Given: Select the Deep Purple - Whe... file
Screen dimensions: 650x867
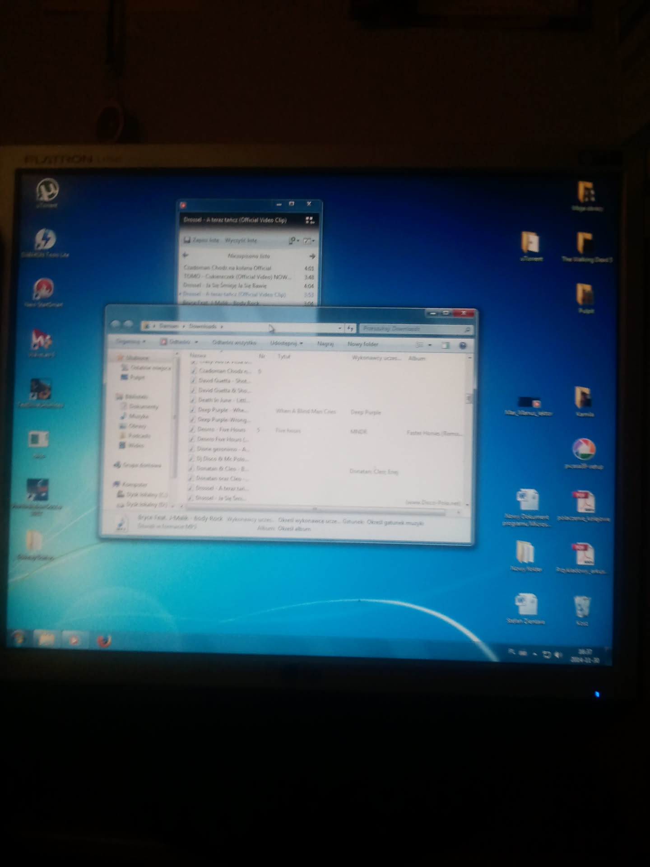Looking at the screenshot, I should (x=222, y=410).
